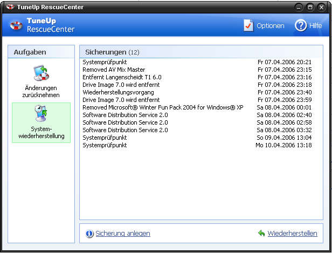Click the Optionen checkmark document icon
The width and height of the screenshot is (332, 253).
point(248,25)
